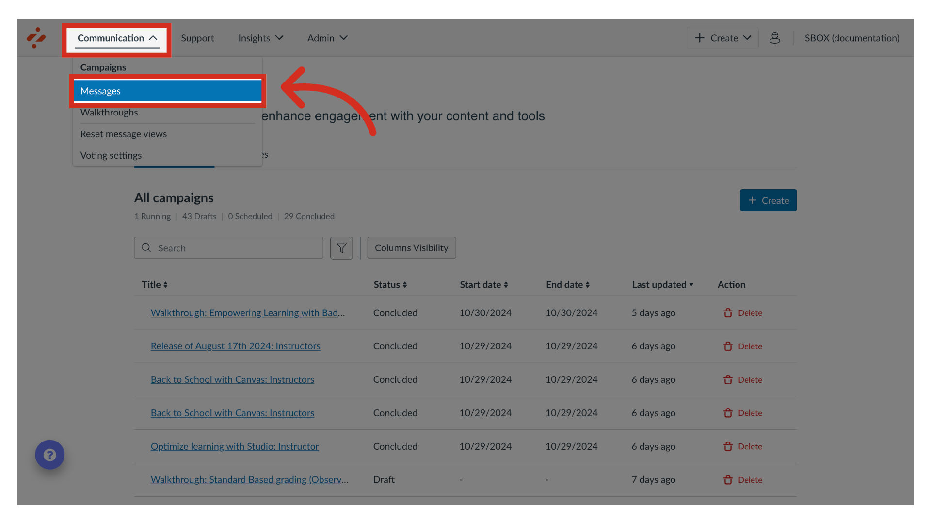
Task: Click the filter funnel icon beside search
Action: click(x=341, y=247)
